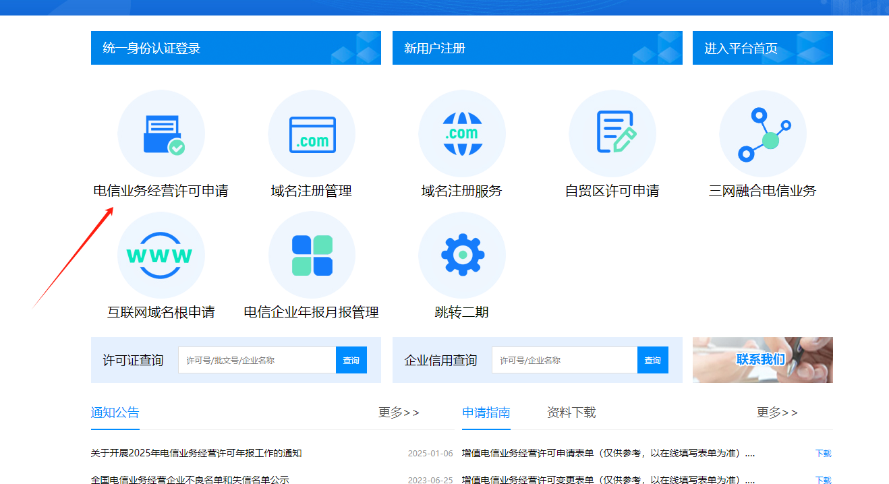
Task: Click 统一身份认证登录 banner
Action: 236,48
